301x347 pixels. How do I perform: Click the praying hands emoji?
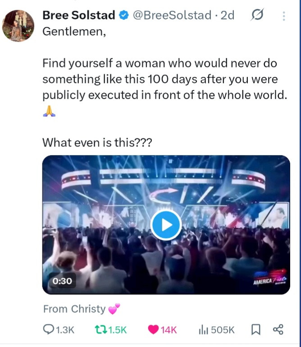(x=49, y=111)
